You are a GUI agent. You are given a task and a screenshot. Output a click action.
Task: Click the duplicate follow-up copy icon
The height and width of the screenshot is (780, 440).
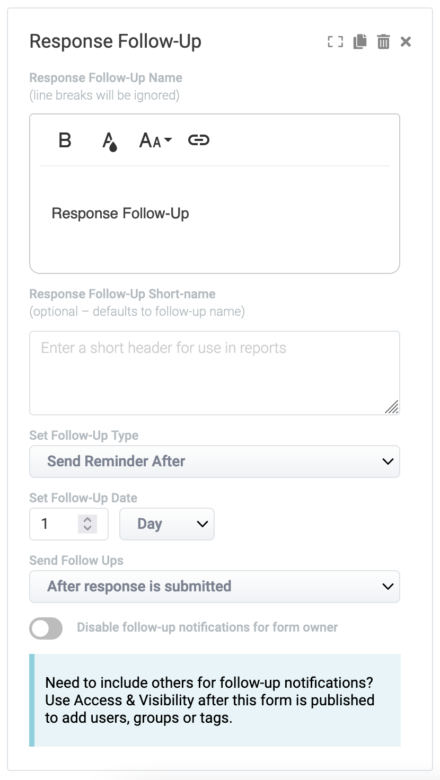click(x=360, y=42)
